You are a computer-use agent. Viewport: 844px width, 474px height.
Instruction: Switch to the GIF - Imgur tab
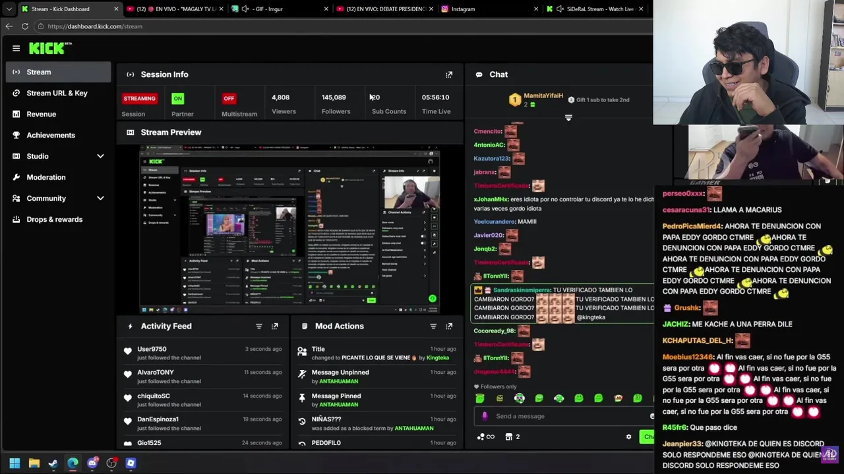280,9
